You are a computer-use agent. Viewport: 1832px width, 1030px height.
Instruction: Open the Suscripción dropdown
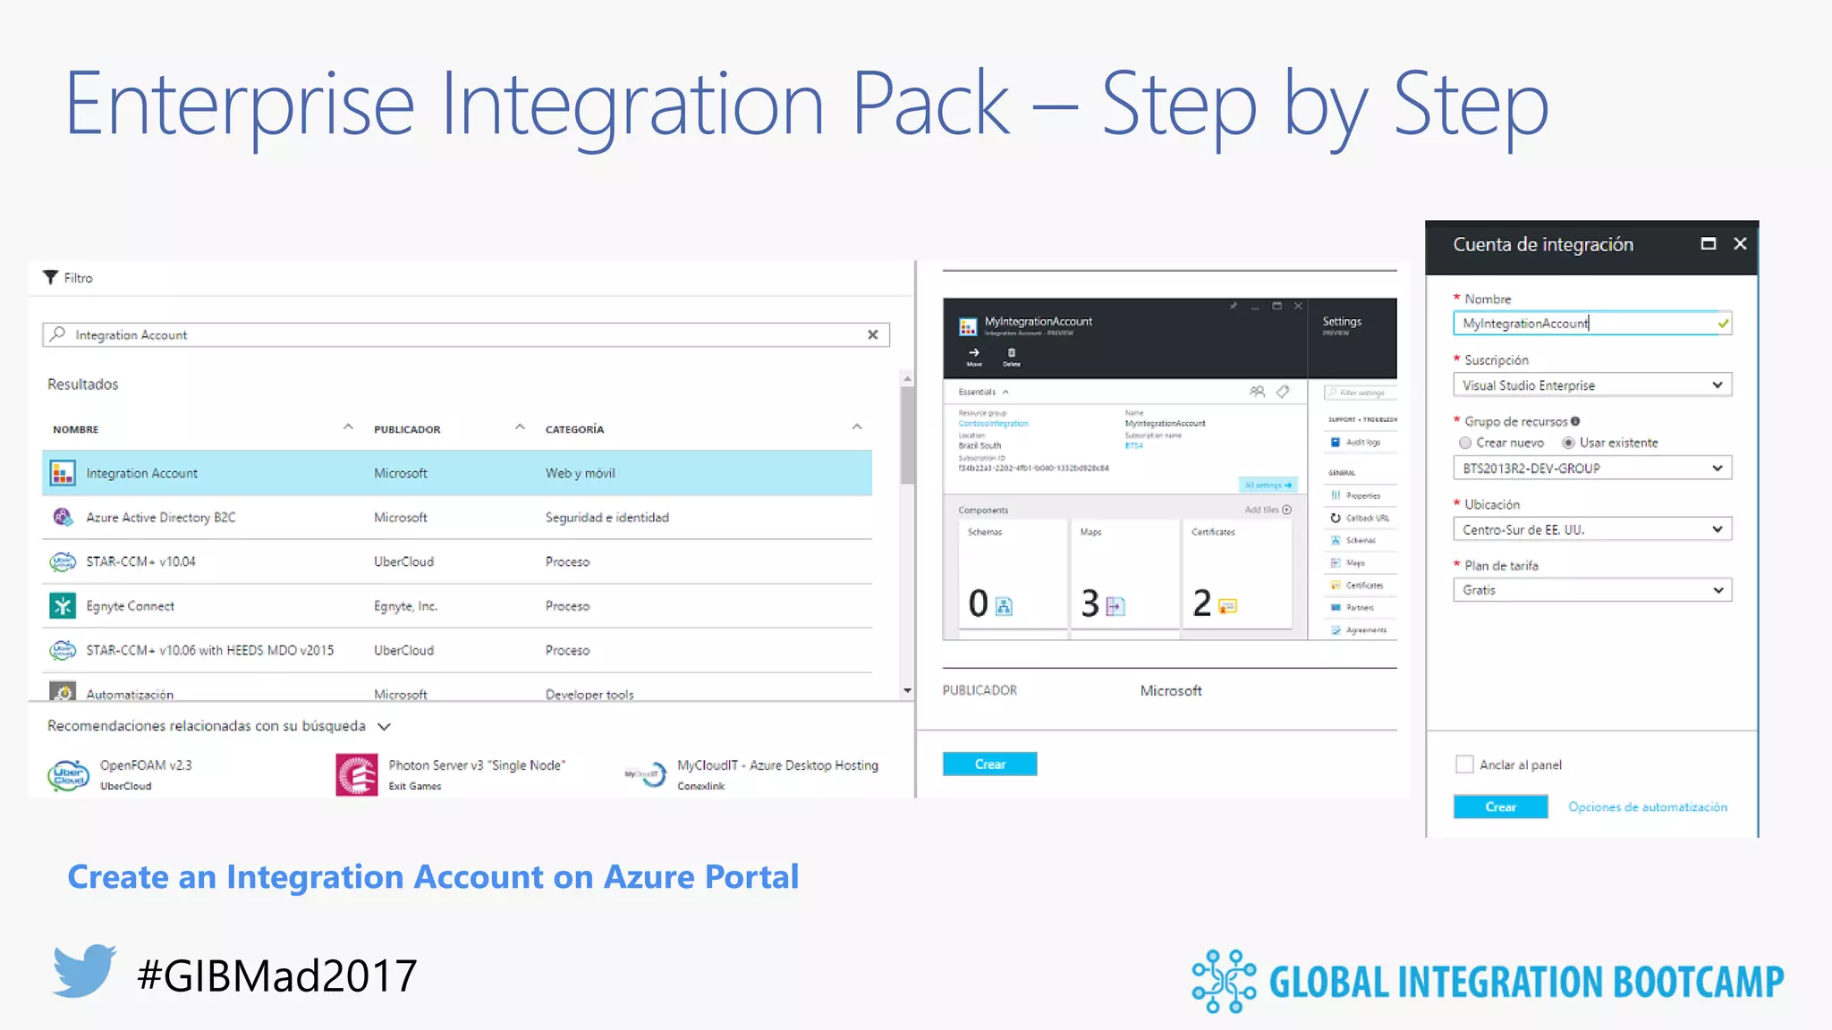1592,385
